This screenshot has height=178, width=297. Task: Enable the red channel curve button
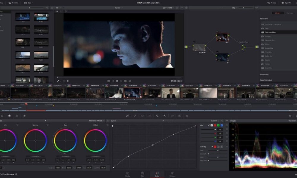pos(215,125)
